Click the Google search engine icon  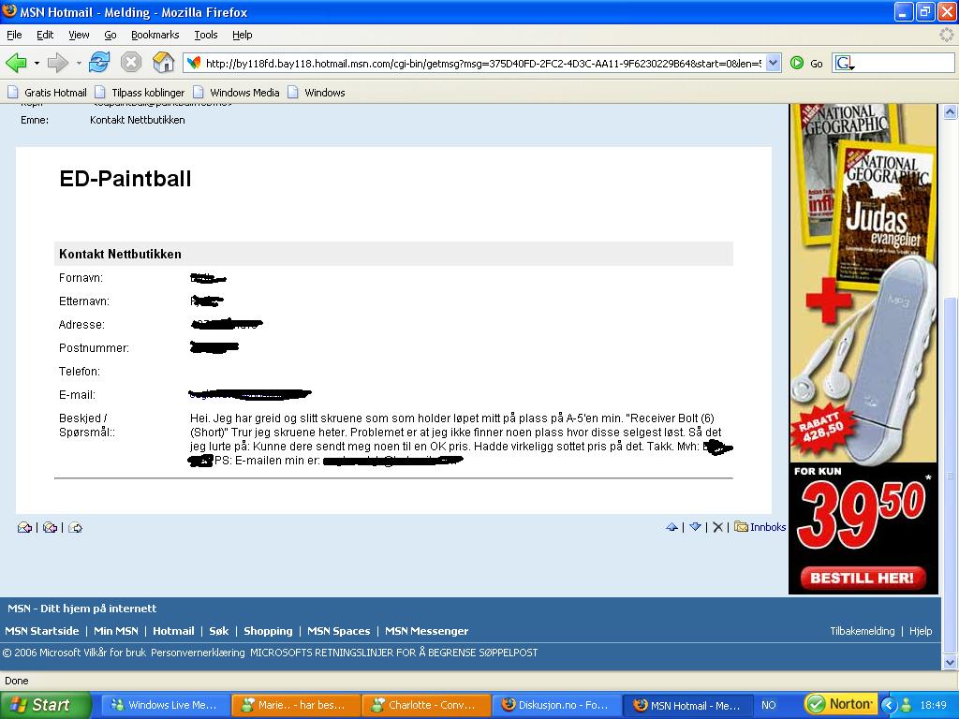845,63
